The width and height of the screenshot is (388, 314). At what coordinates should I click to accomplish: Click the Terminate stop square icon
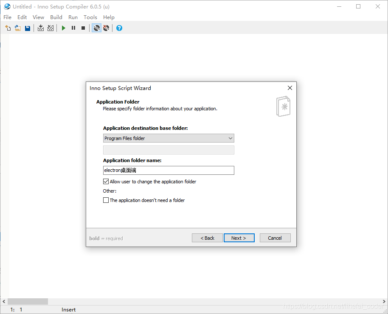tap(83, 28)
